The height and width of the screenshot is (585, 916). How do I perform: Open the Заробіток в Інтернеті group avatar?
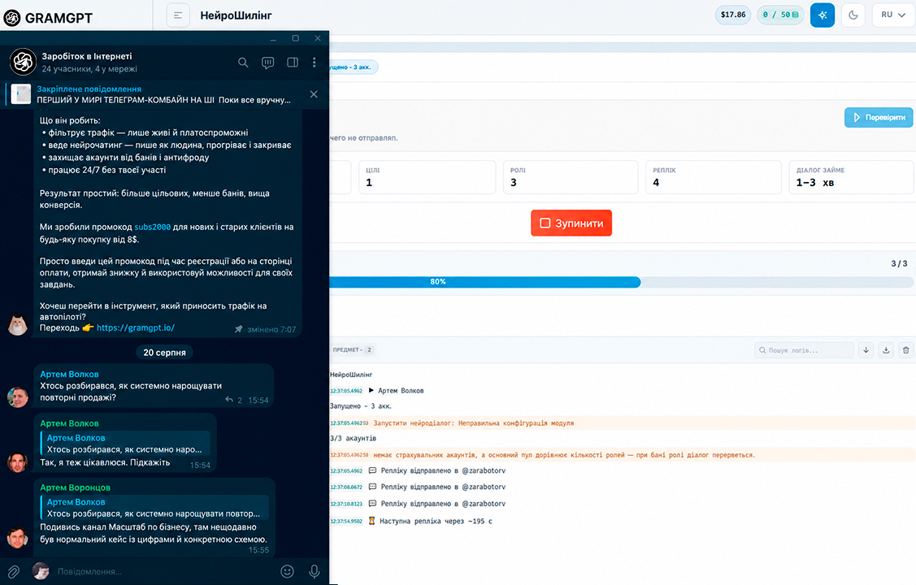(x=24, y=61)
